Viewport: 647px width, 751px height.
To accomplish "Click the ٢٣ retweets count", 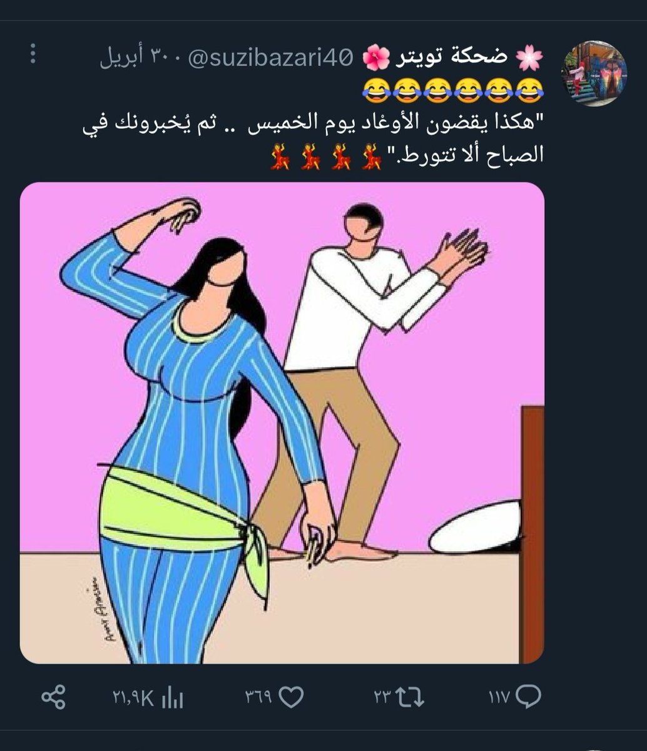I will coord(382,698).
